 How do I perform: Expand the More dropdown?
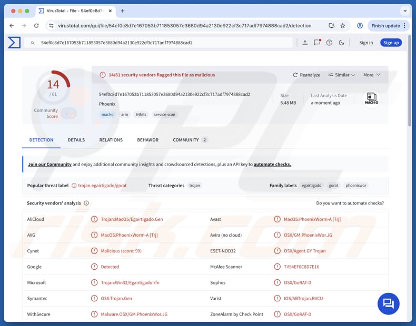[372, 75]
